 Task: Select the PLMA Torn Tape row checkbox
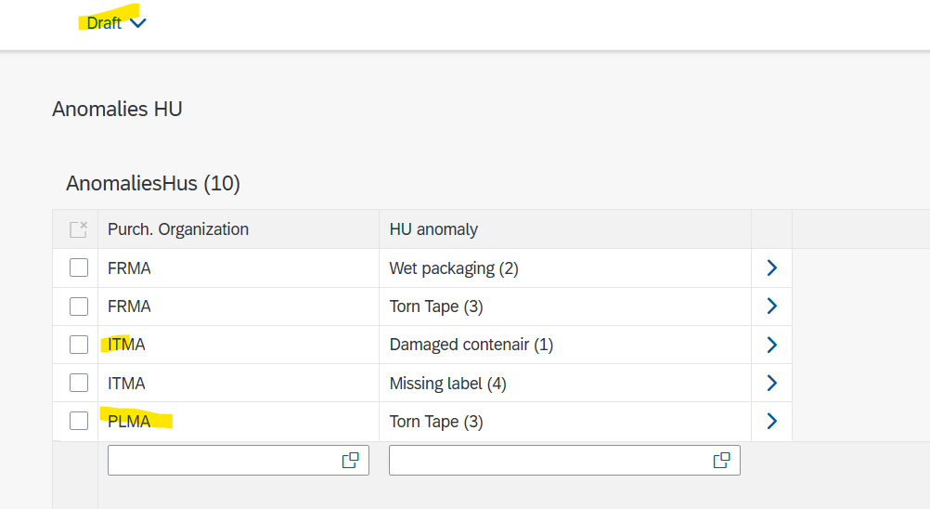pos(79,421)
